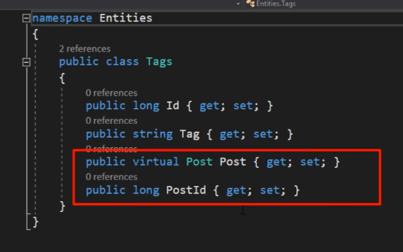Place cursor on the PostId property name
This screenshot has height=252, width=403.
[186, 190]
